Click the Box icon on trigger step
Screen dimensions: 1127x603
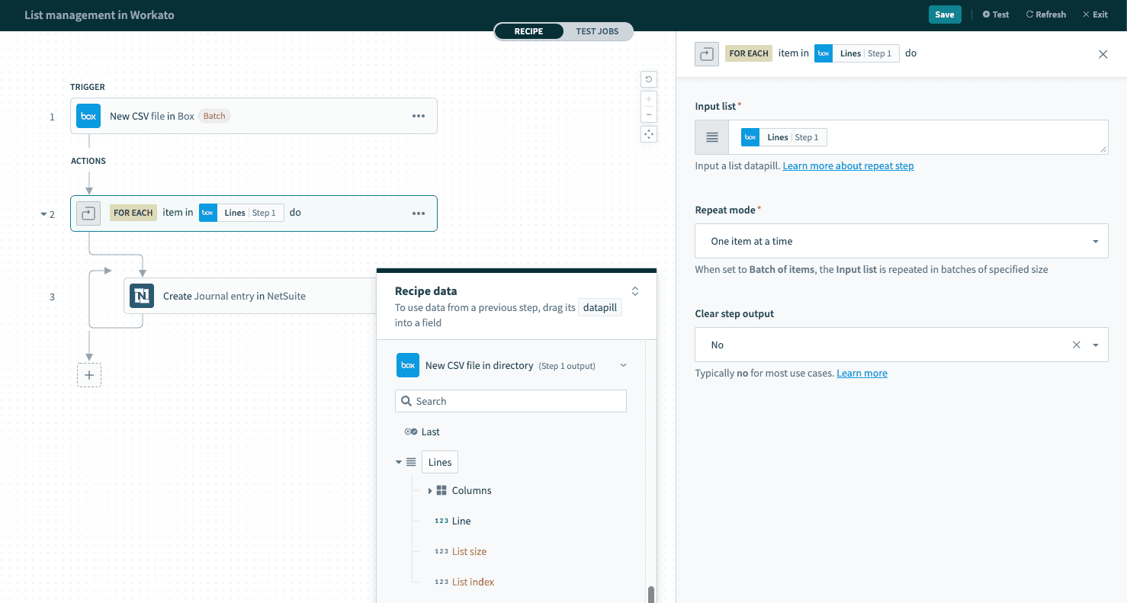88,116
